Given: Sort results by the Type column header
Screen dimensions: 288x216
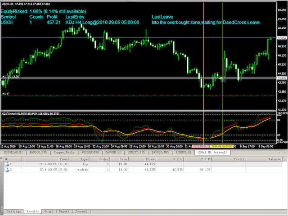Looking at the screenshot, I should point(79,159).
